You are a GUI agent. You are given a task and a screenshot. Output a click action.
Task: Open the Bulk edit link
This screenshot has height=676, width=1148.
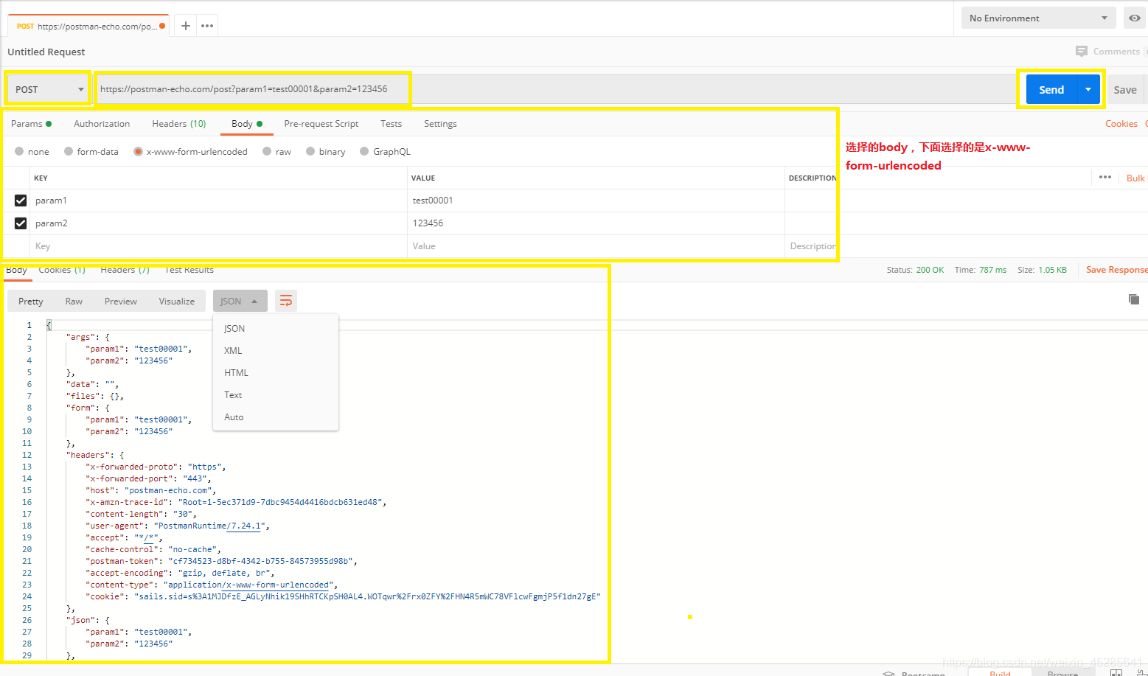point(1136,178)
